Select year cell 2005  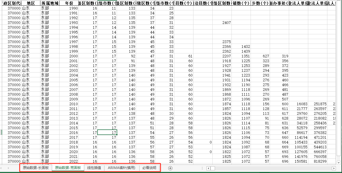coord(69,80)
